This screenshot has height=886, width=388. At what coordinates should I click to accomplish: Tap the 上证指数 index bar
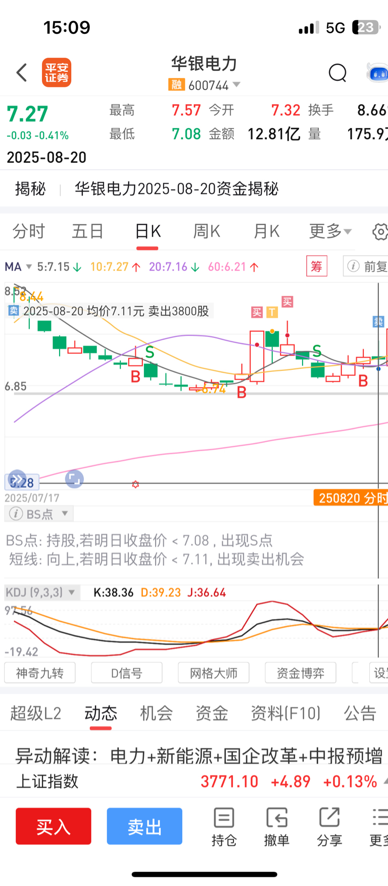(x=194, y=781)
